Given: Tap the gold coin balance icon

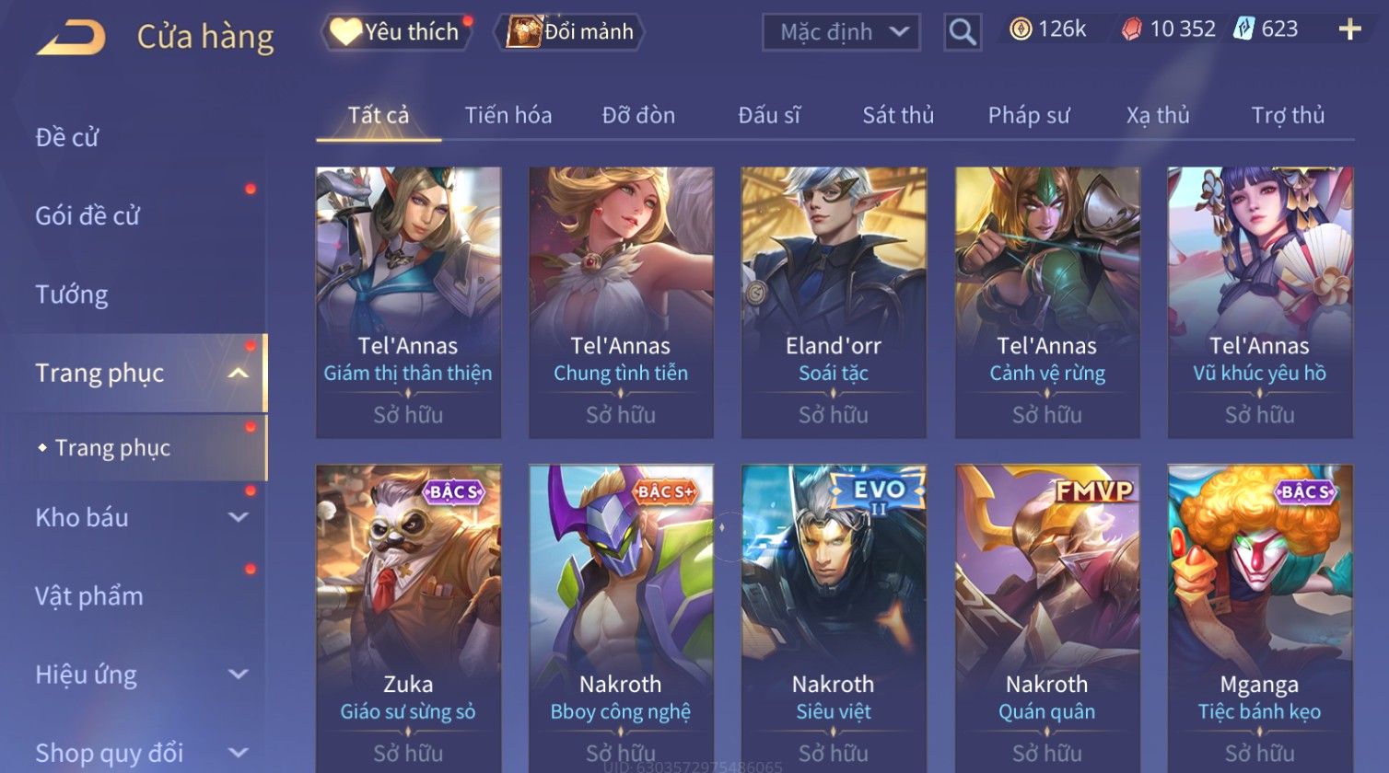Looking at the screenshot, I should pyautogui.click(x=1021, y=29).
